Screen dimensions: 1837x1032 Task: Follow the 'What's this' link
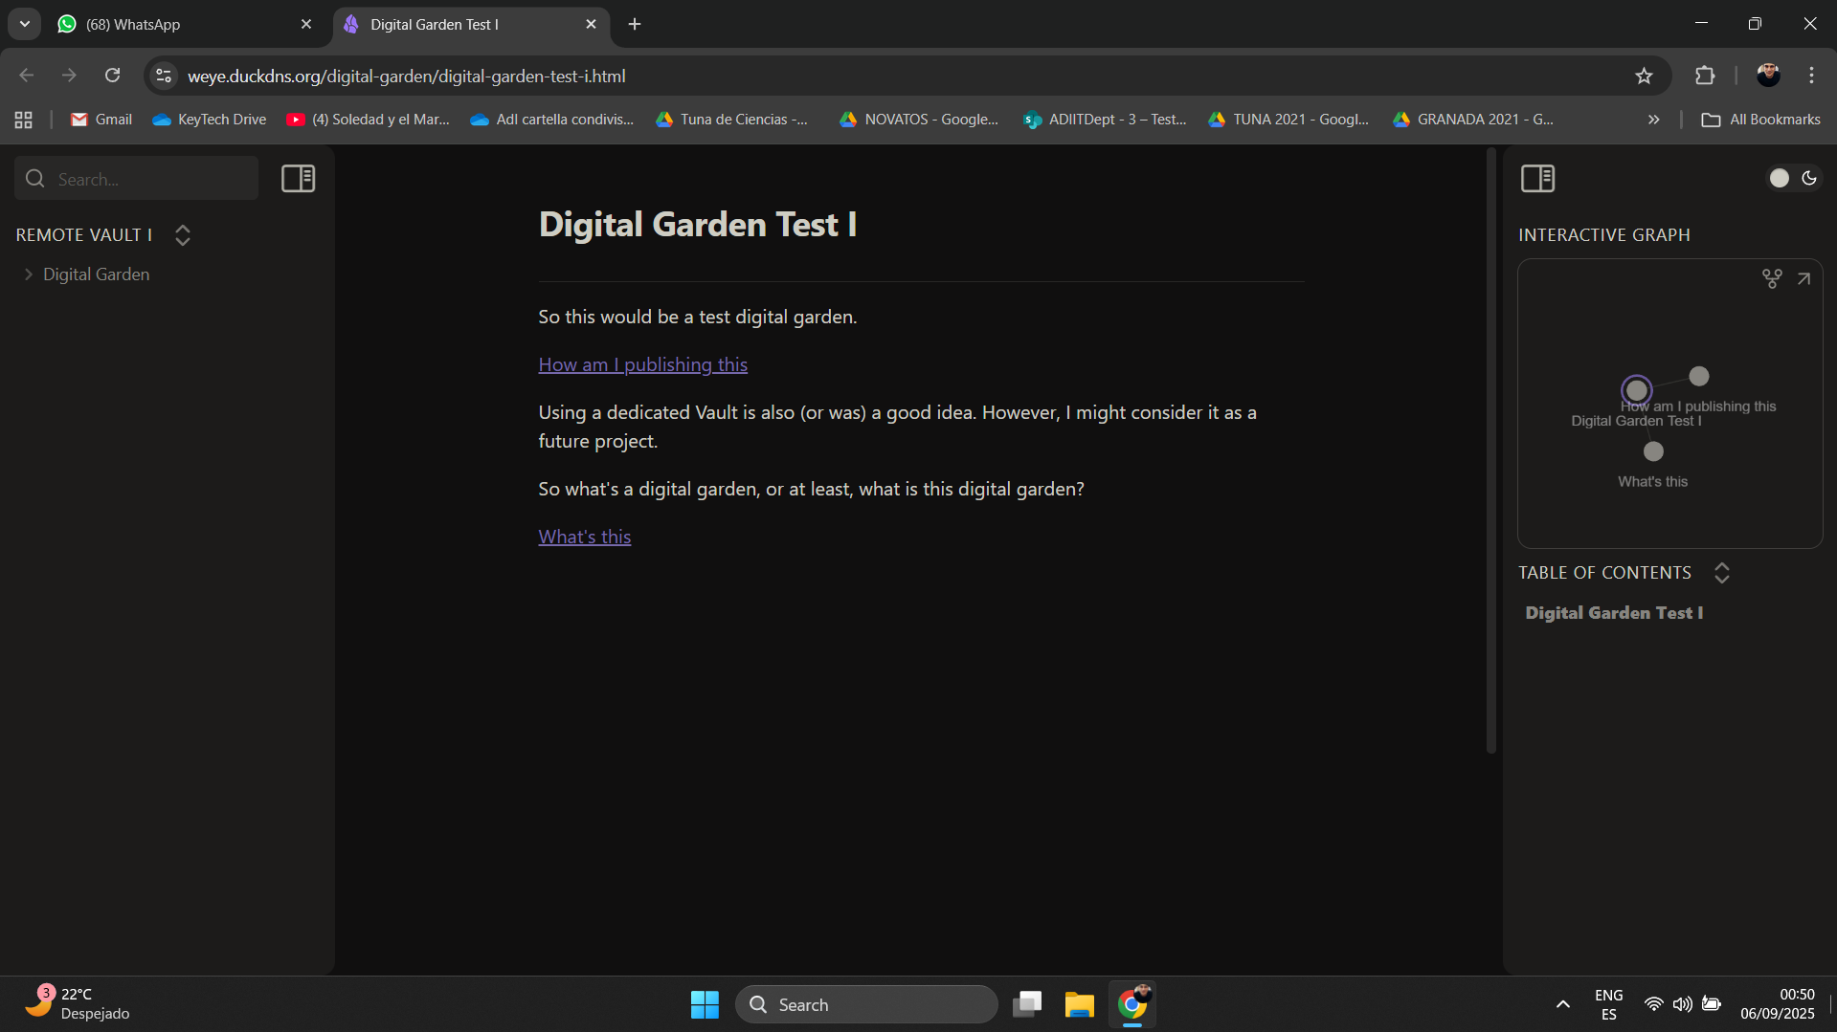(584, 536)
